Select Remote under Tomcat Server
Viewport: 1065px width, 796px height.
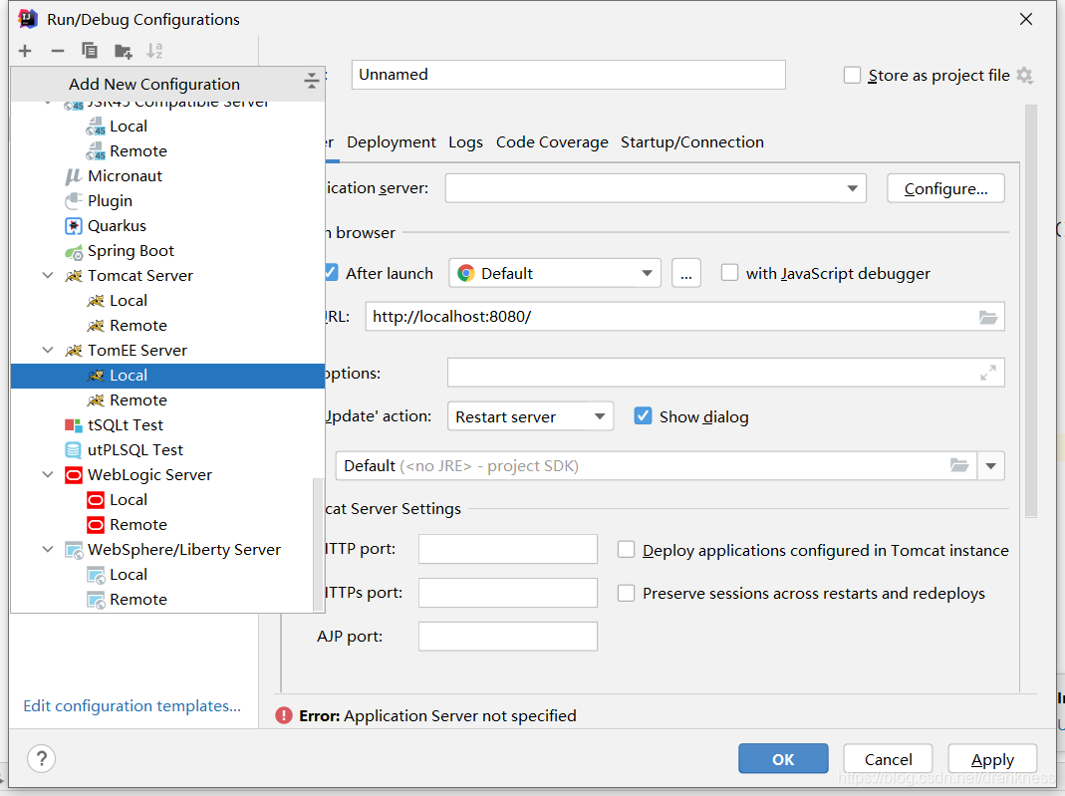138,326
